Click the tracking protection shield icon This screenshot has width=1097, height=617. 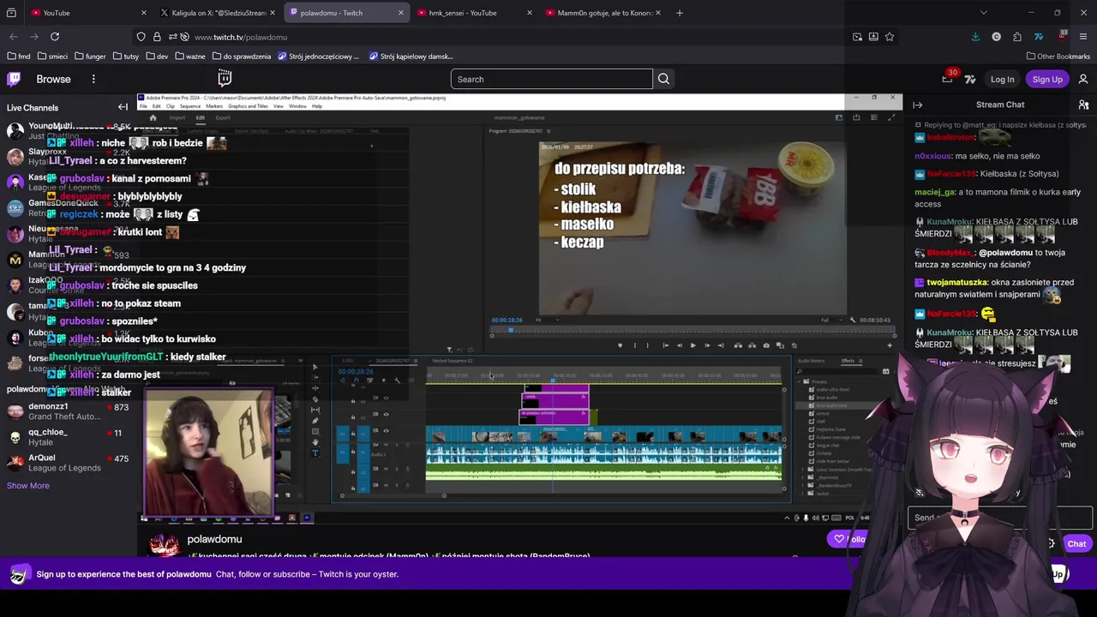coord(141,37)
